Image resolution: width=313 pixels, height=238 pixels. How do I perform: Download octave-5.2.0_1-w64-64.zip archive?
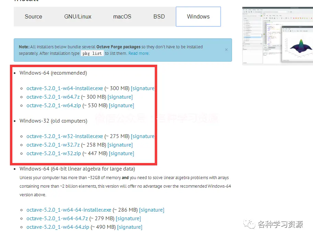coord(58,227)
